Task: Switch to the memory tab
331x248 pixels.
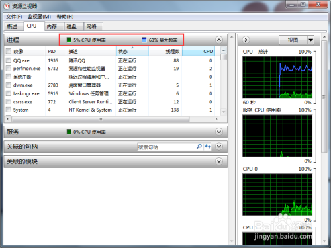Action: point(52,26)
